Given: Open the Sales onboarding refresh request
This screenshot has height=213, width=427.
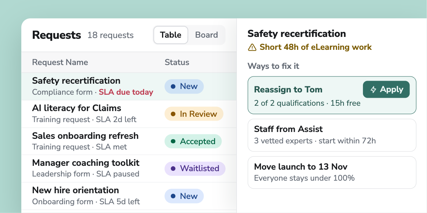Looking at the screenshot, I should pos(129,141).
